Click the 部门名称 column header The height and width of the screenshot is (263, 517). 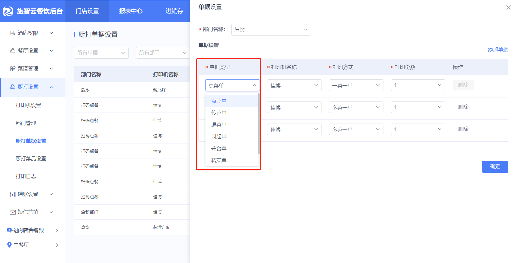tap(91, 75)
